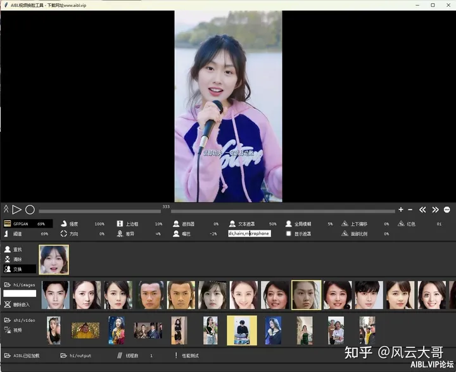Toggle the 文本遮罩 text mask icon

[232, 223]
